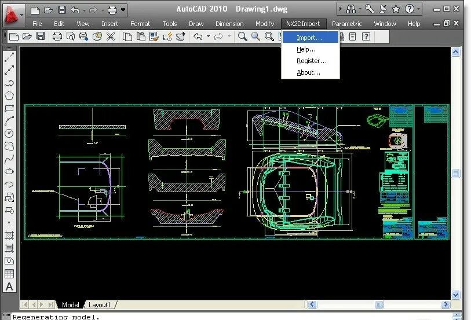Image resolution: width=471 pixels, height=320 pixels.
Task: Select the Circle tool
Action: pos(9,134)
